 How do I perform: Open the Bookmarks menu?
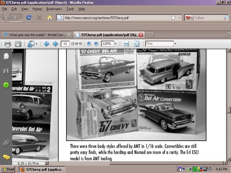(54, 9)
